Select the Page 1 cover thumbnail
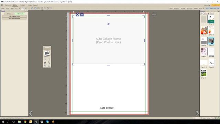Viewport: 220px width, 124px height. click(211, 19)
